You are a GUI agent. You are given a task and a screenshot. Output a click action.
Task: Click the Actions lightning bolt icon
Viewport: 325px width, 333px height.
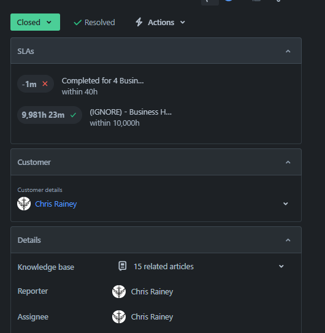pos(139,22)
